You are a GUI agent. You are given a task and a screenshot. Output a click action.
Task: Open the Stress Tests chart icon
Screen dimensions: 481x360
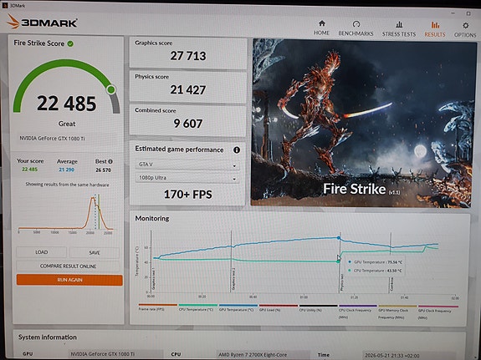[x=399, y=24]
